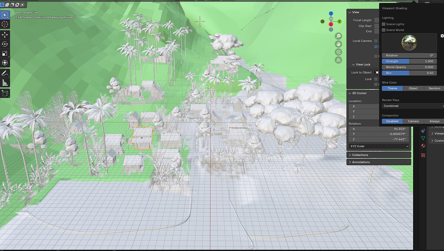Adjust the World Opacity slider

coord(409,67)
